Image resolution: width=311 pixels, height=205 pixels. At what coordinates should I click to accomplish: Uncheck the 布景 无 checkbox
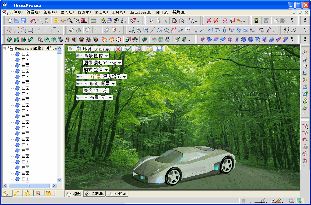pos(86,97)
